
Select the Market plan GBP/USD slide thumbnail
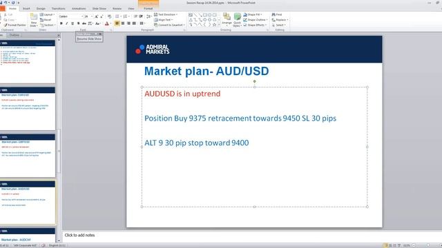[x=28, y=156]
